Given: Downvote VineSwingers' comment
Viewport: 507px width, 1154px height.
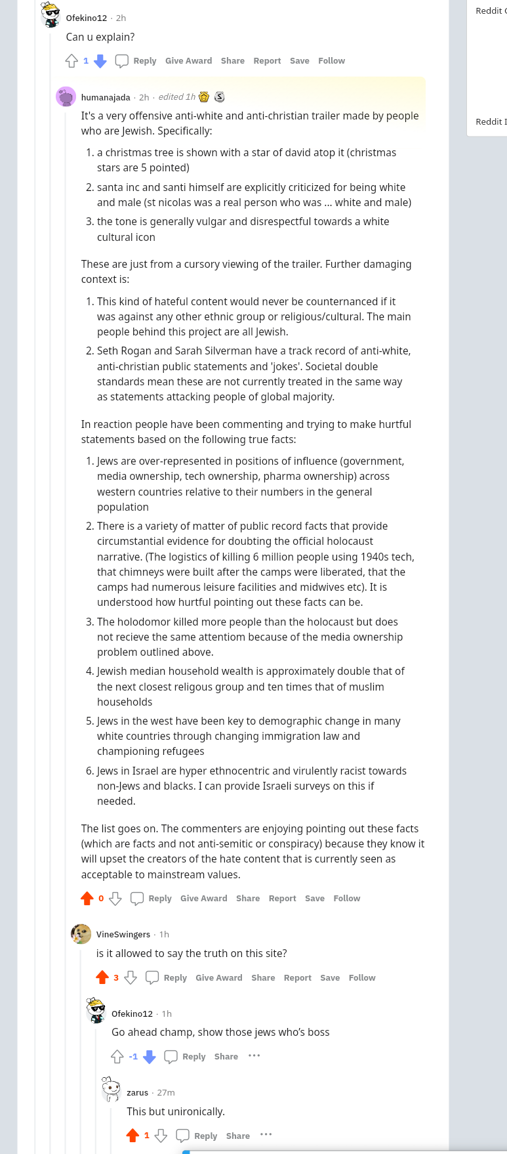Looking at the screenshot, I should tap(131, 978).
